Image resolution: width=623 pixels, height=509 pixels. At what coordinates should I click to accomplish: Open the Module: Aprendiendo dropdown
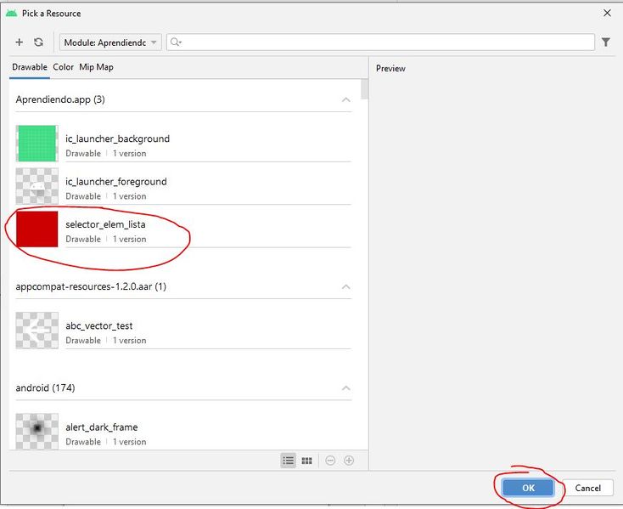[110, 42]
